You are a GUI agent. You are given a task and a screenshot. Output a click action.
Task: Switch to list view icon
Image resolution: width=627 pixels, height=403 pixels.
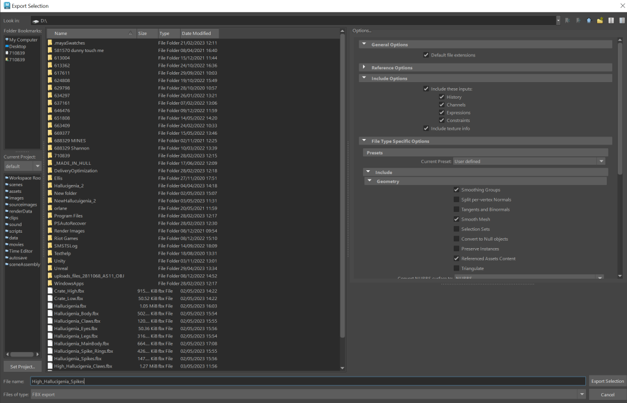(611, 20)
